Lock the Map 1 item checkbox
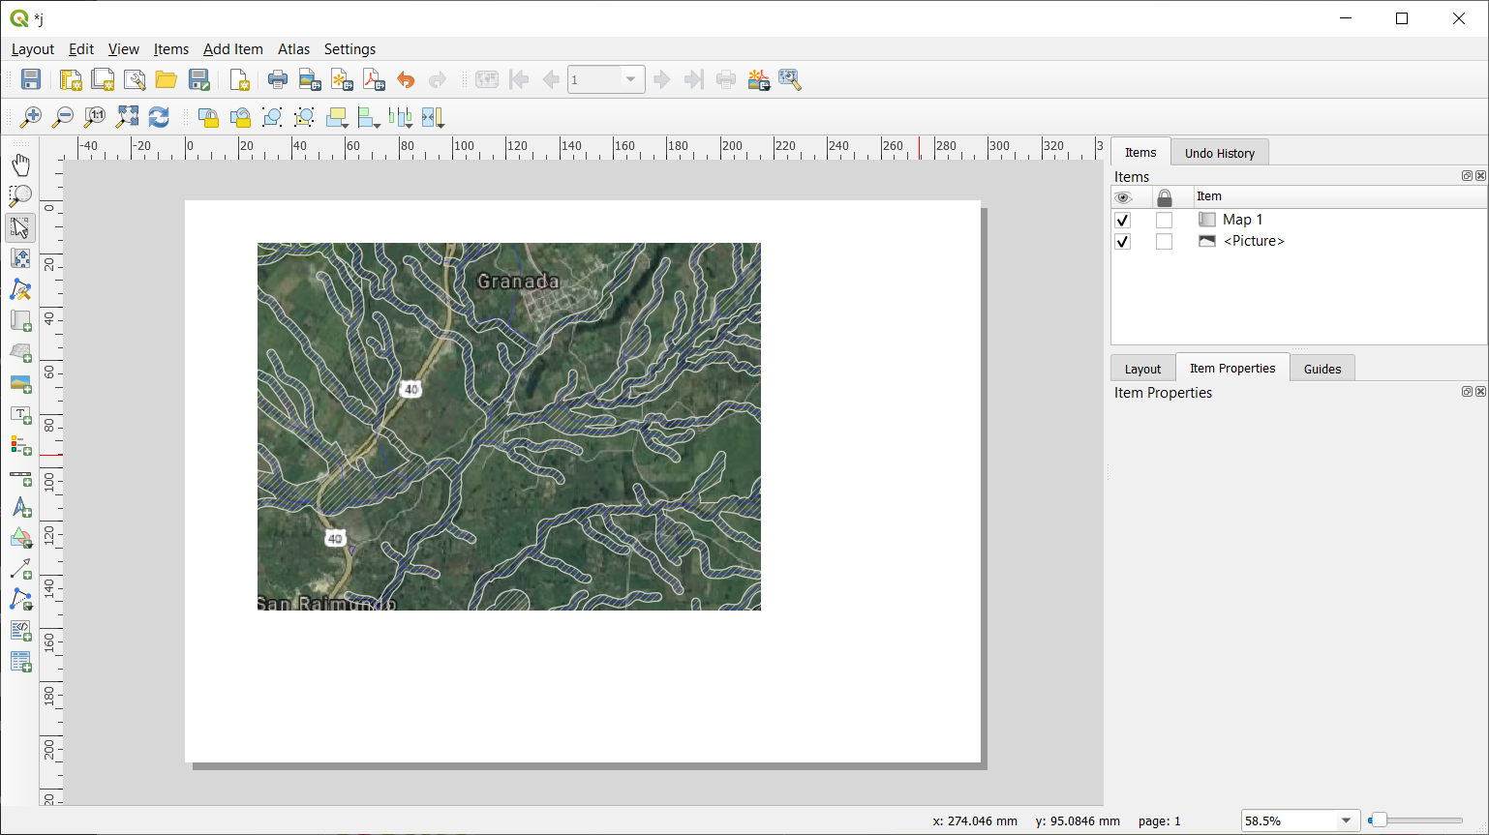The image size is (1489, 835). (1164, 220)
